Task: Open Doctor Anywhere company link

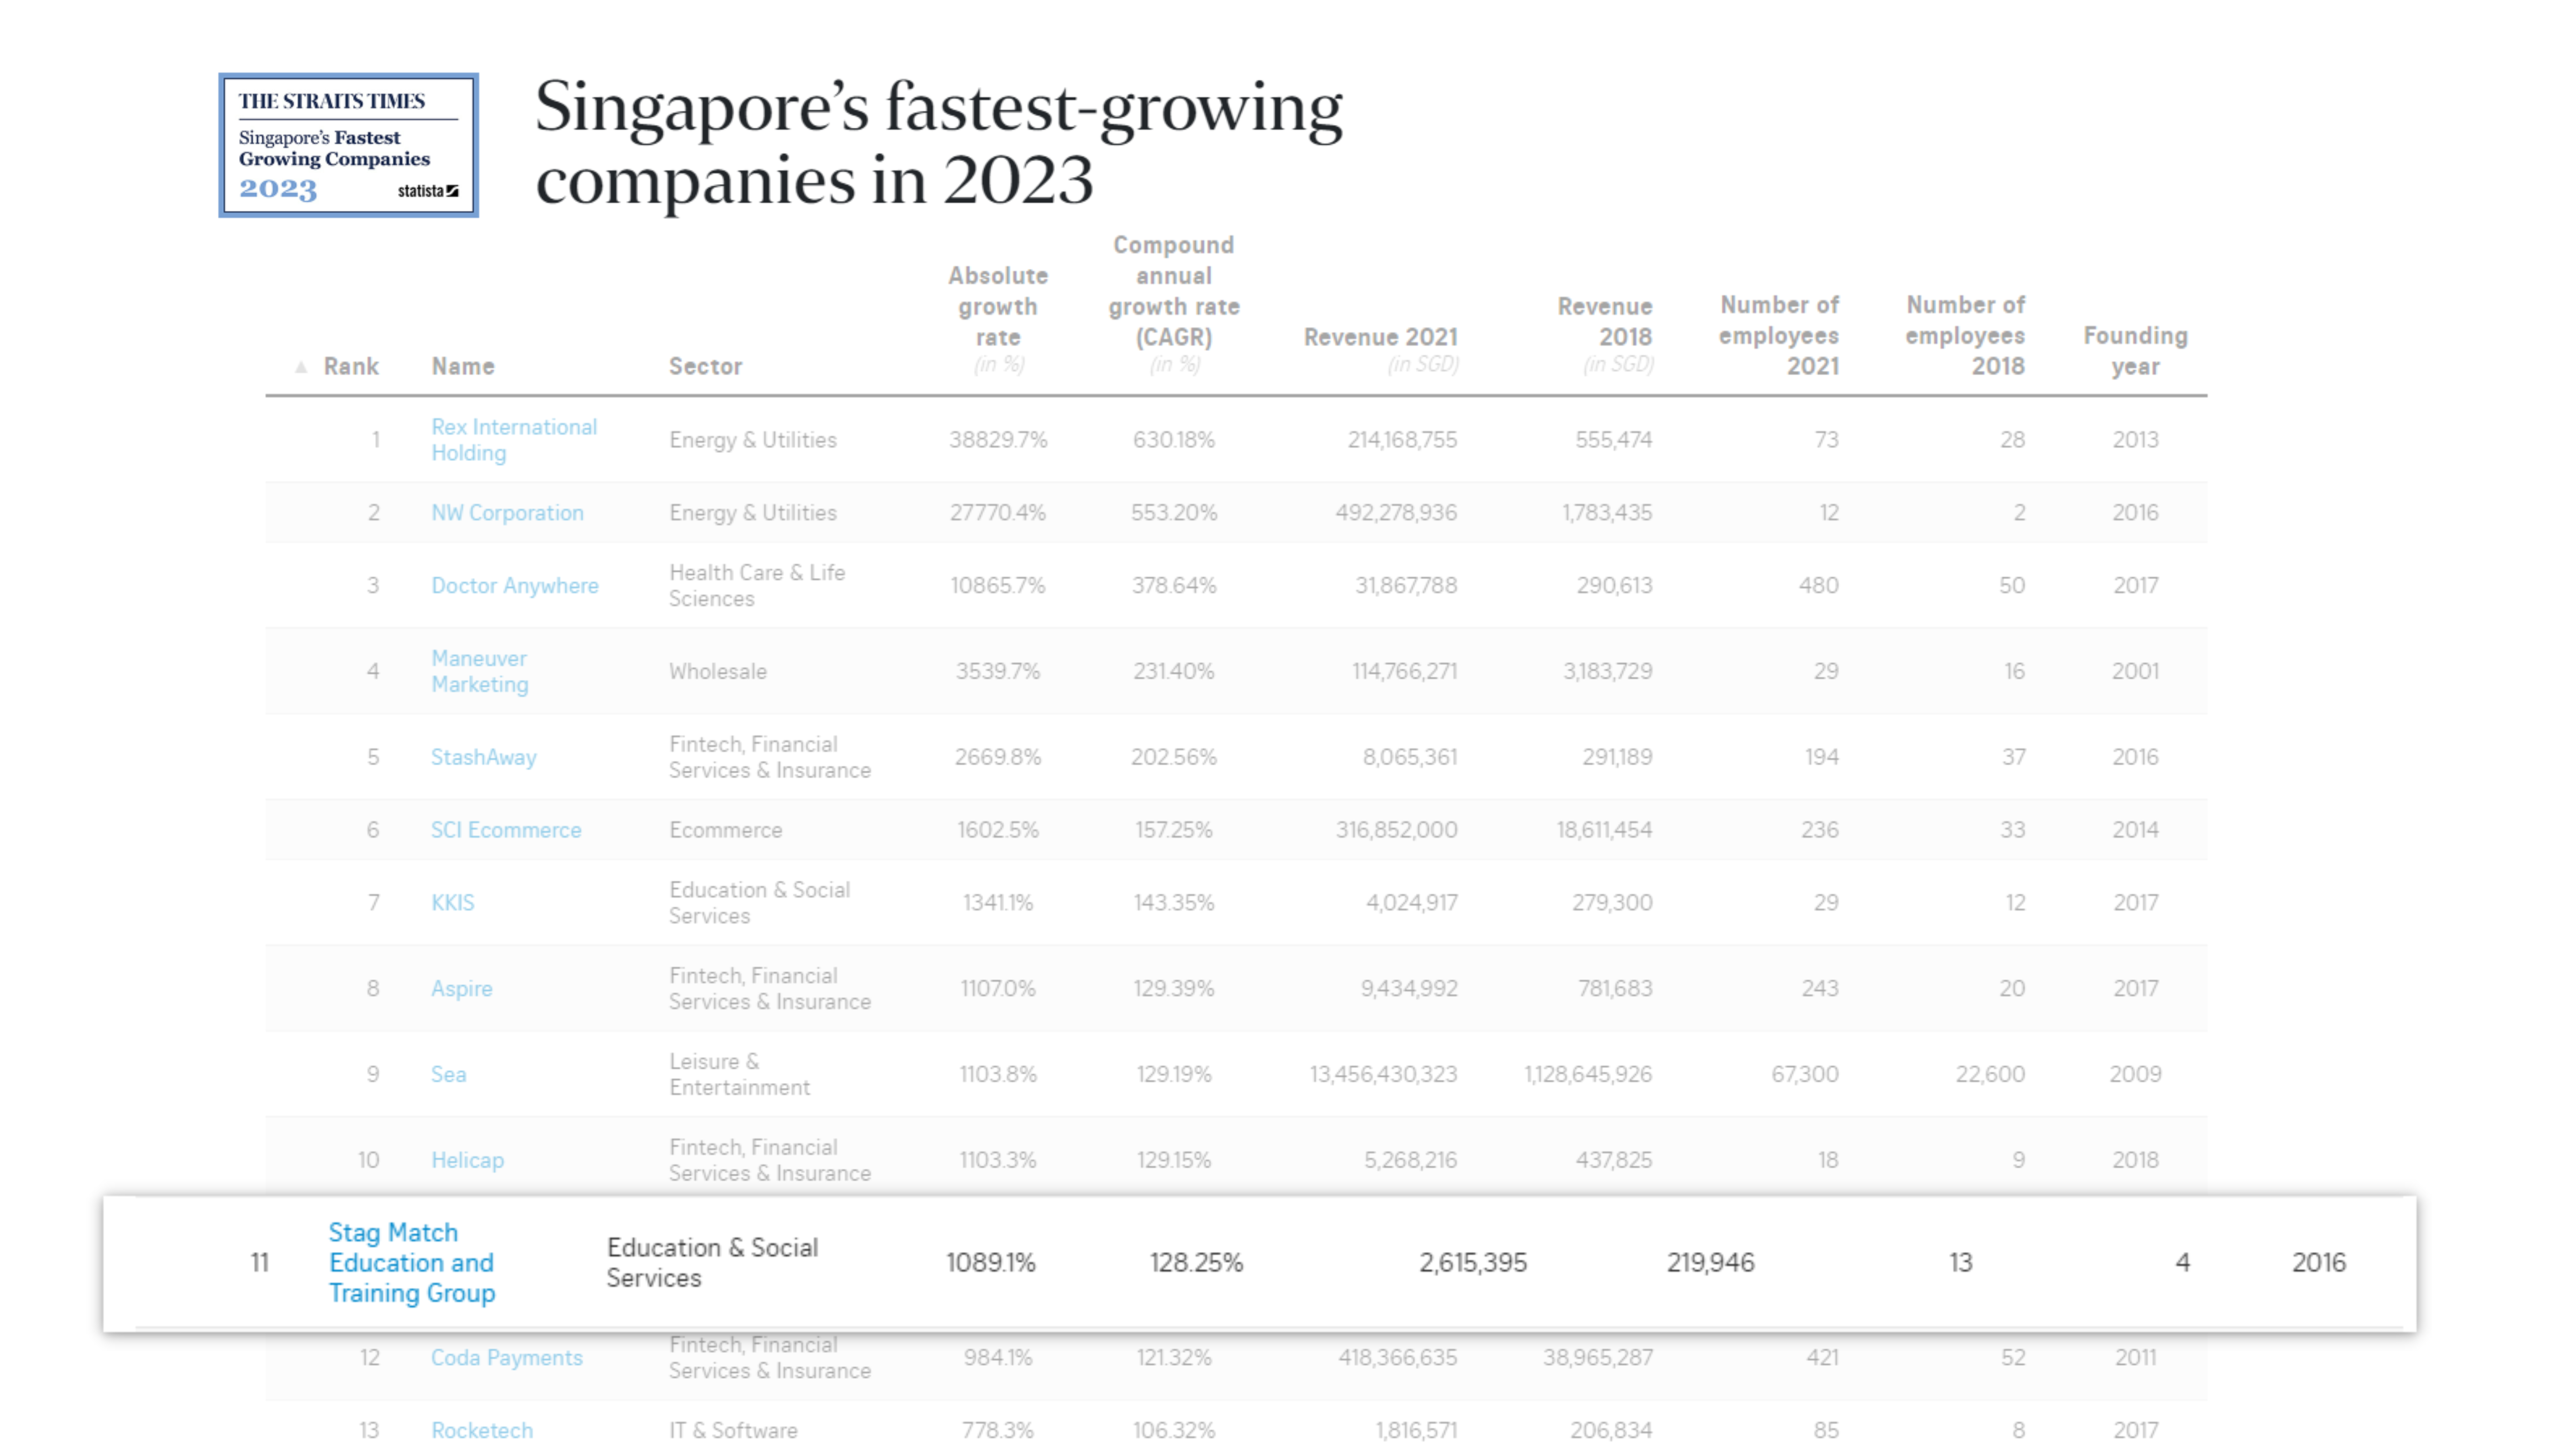Action: click(x=515, y=586)
